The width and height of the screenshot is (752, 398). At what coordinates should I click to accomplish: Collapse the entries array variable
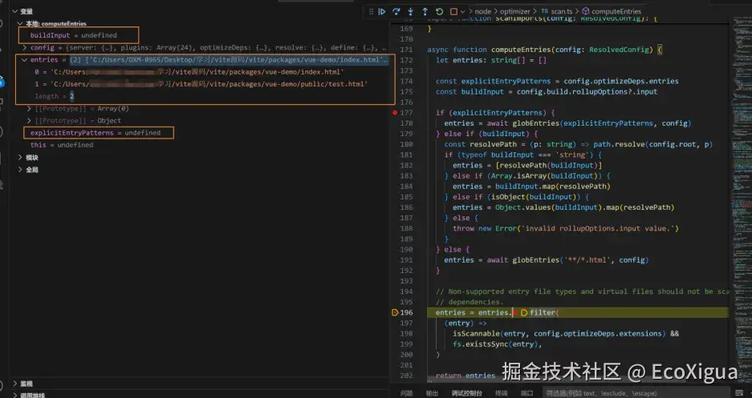pos(24,60)
